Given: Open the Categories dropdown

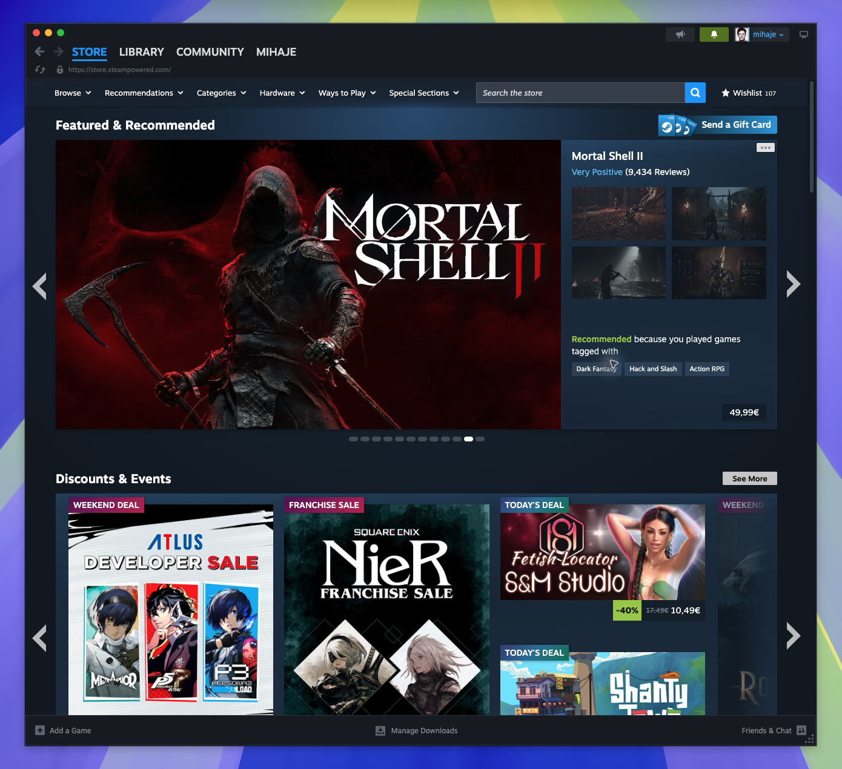Looking at the screenshot, I should 221,93.
